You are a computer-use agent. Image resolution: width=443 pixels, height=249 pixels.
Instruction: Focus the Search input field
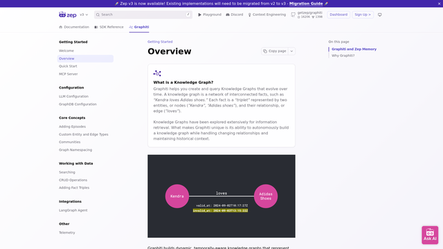click(143, 15)
